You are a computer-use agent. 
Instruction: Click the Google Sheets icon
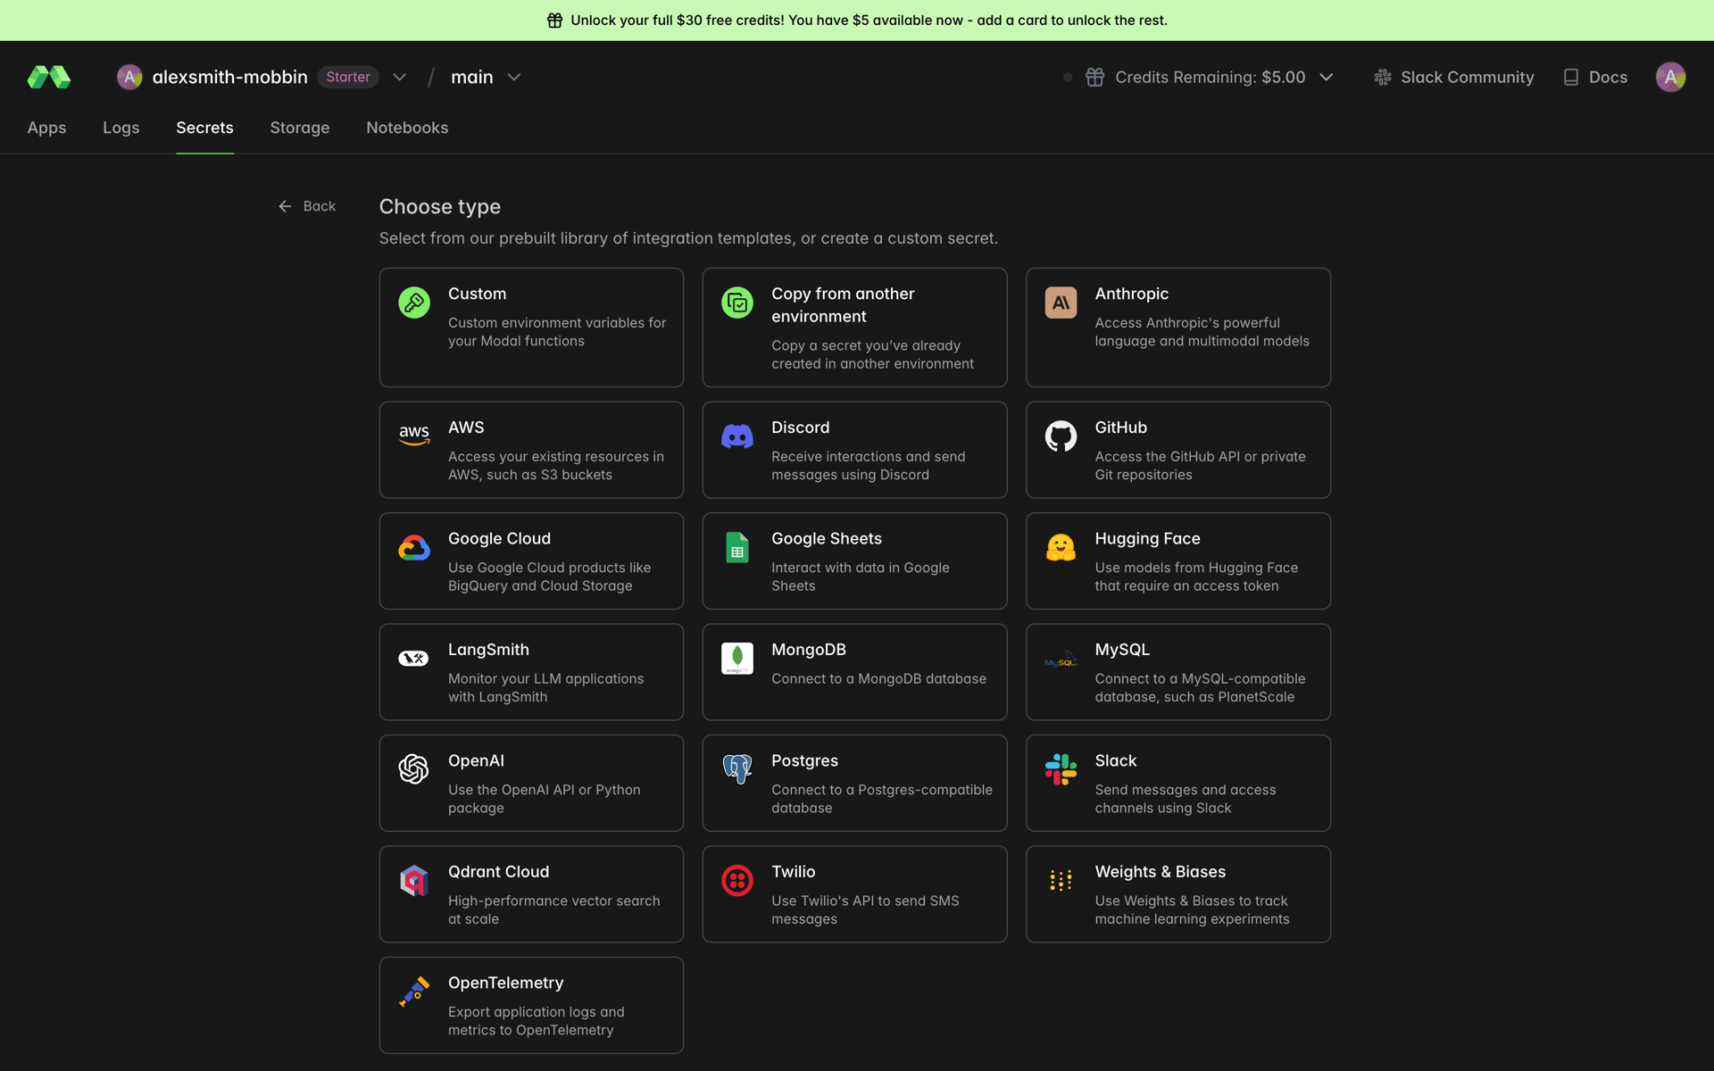(737, 548)
